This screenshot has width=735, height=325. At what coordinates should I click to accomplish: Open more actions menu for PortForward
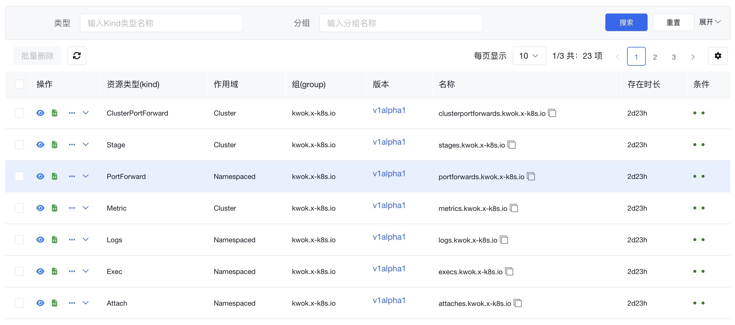[72, 176]
